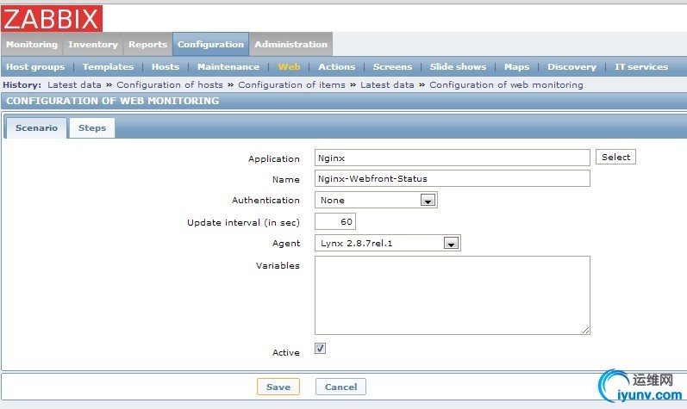Open the Reports menu
The height and width of the screenshot is (409, 687).
tap(147, 44)
